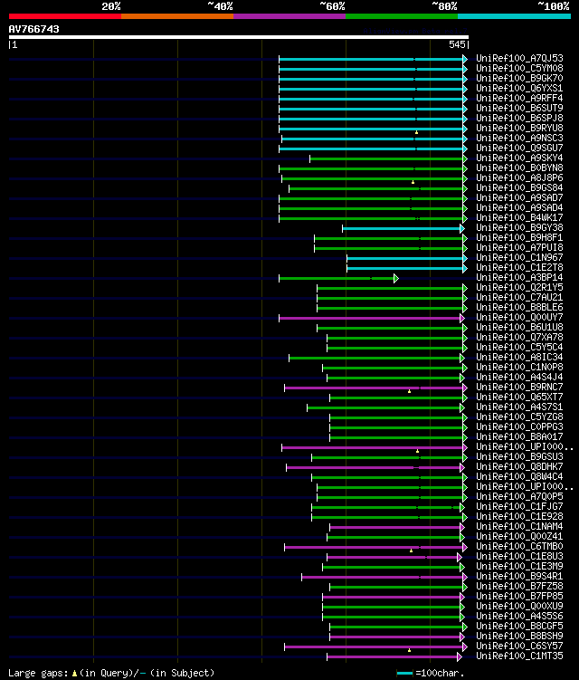Image resolution: width=579 pixels, height=680 pixels.
Task: Click the UniRef100_C5YZG8 label
Action: point(519,417)
